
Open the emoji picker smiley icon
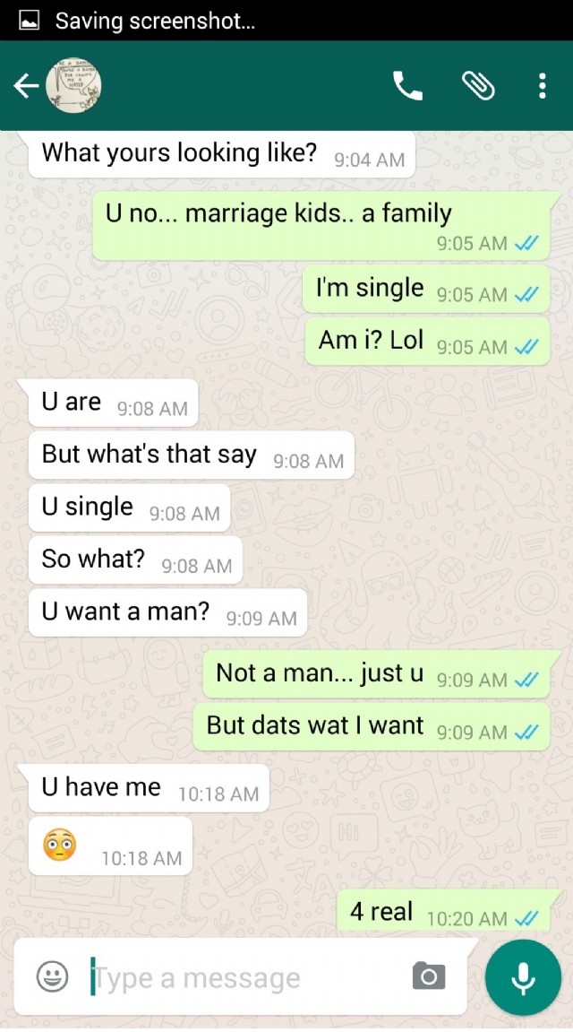52,976
